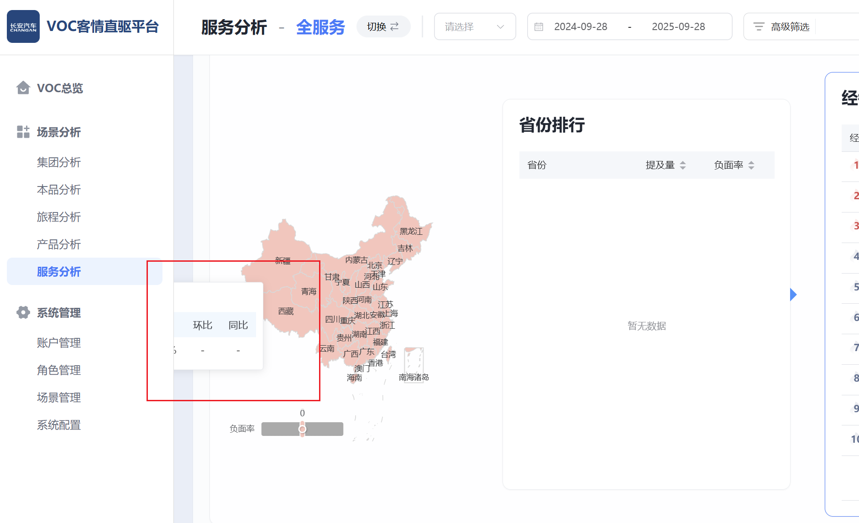Click the Changan Auto logo

pos(23,26)
